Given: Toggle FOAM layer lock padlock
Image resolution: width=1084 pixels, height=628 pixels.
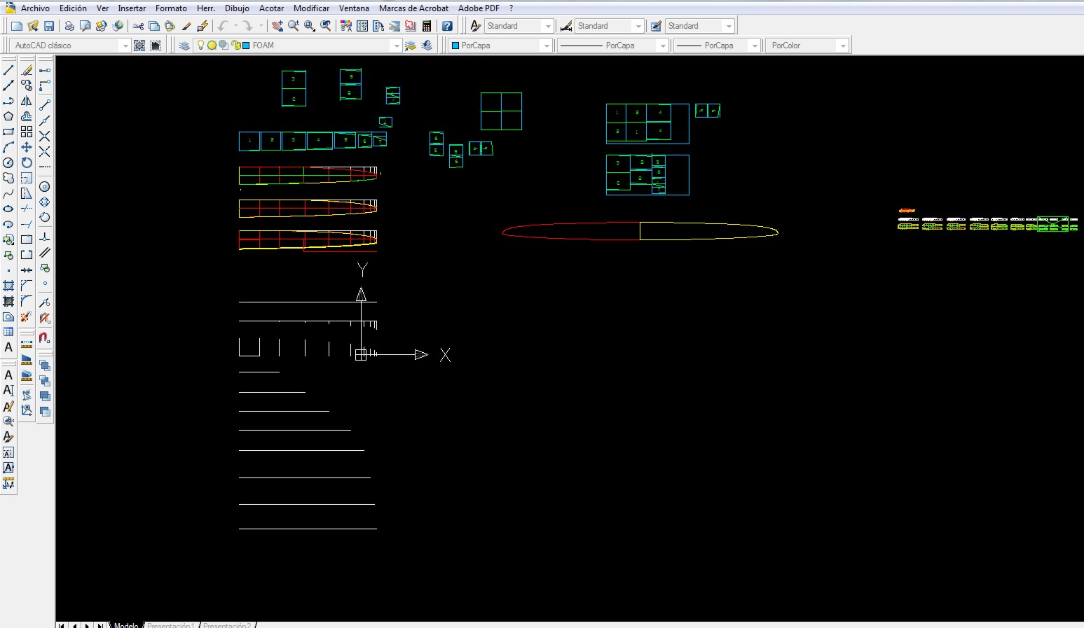Looking at the screenshot, I should click(x=235, y=46).
